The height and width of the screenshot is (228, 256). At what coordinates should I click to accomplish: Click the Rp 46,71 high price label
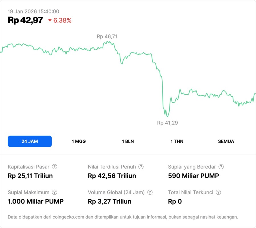pos(107,36)
